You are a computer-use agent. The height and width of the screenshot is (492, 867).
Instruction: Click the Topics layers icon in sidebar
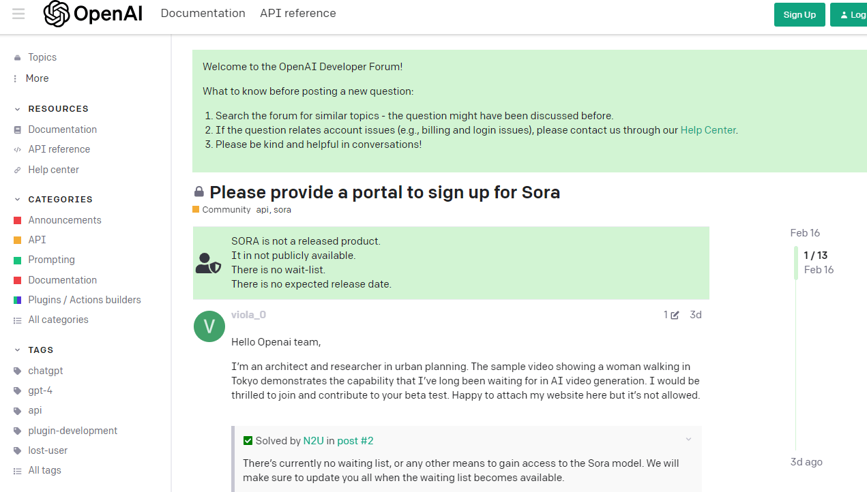point(17,58)
